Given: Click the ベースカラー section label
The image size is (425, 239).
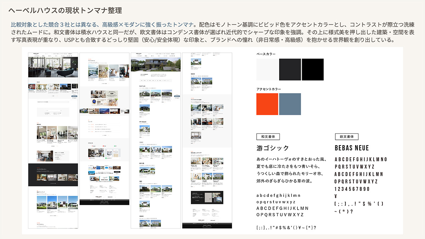Looking at the screenshot, I should pos(266,54).
